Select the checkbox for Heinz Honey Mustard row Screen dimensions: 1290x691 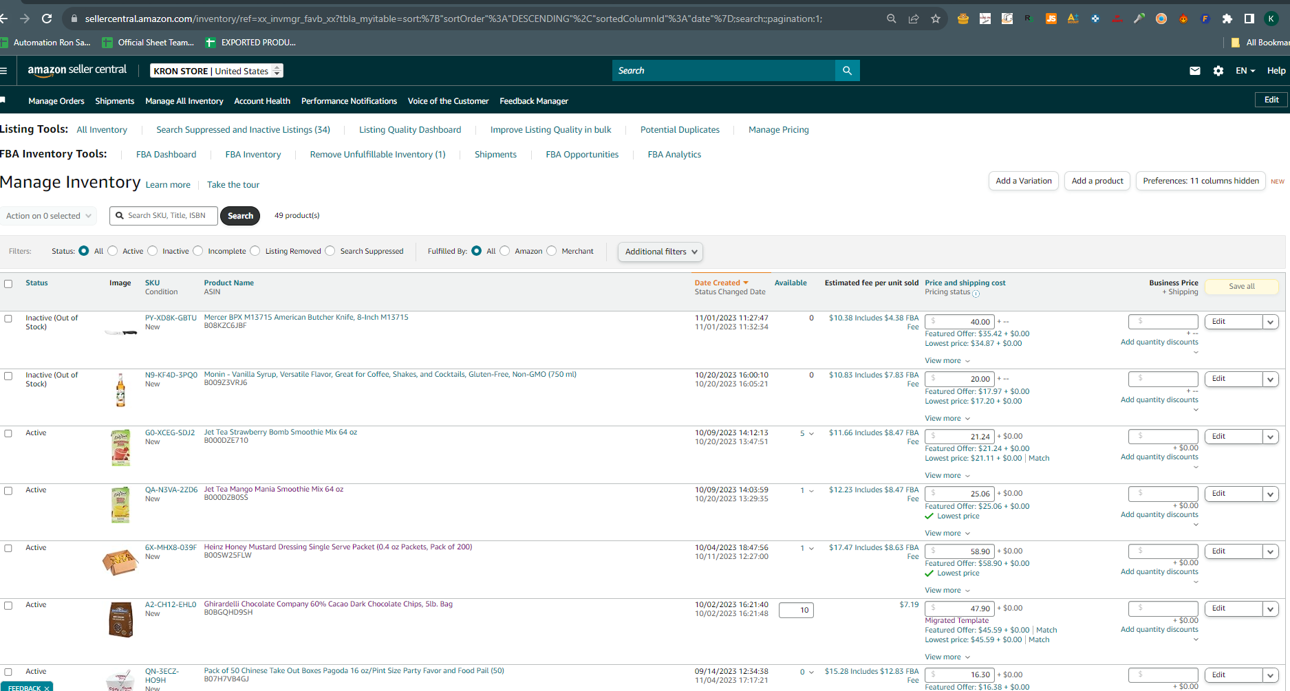point(8,548)
